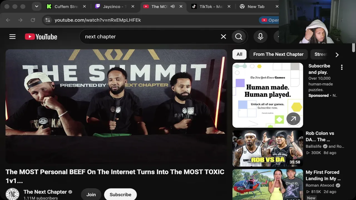356x200 pixels.
Task: Open The Next Chapter channel name
Action: pos(45,192)
